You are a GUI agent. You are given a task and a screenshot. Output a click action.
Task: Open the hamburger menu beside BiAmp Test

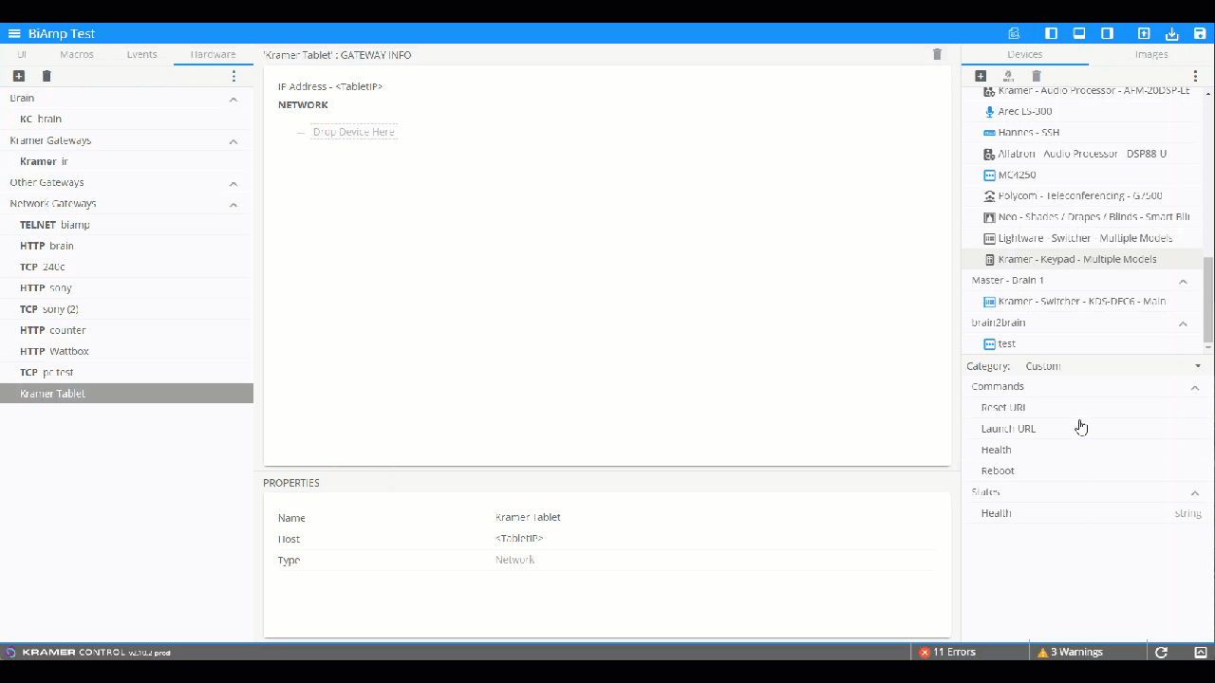[14, 34]
